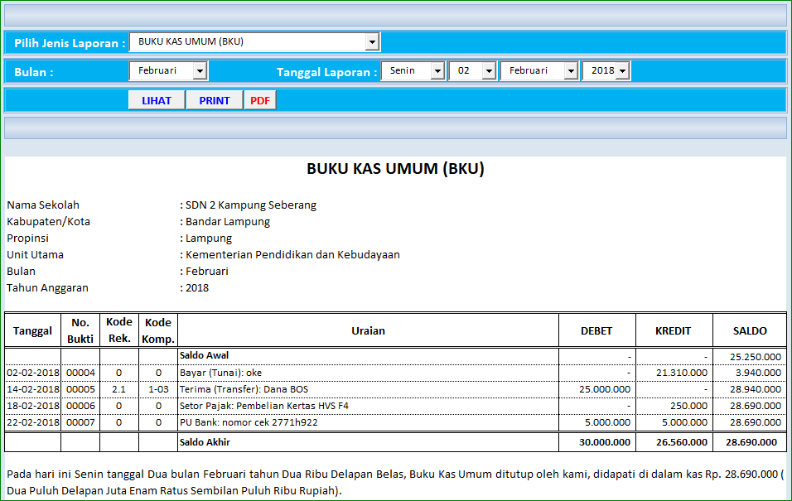Export report with the PDF button
Image resolution: width=792 pixels, height=501 pixels.
[x=260, y=100]
